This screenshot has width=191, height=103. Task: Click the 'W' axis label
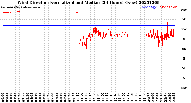pos(184,19)
